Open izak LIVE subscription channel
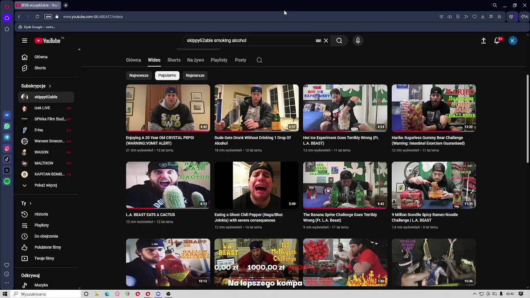This screenshot has width=530, height=298. click(46, 108)
